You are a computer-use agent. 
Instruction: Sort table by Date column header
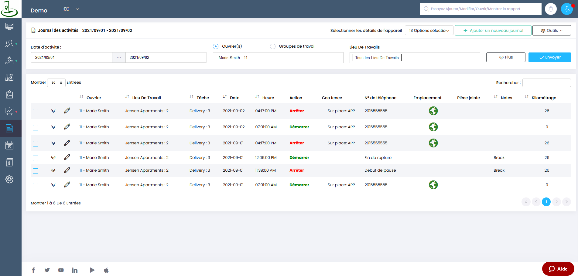[234, 98]
